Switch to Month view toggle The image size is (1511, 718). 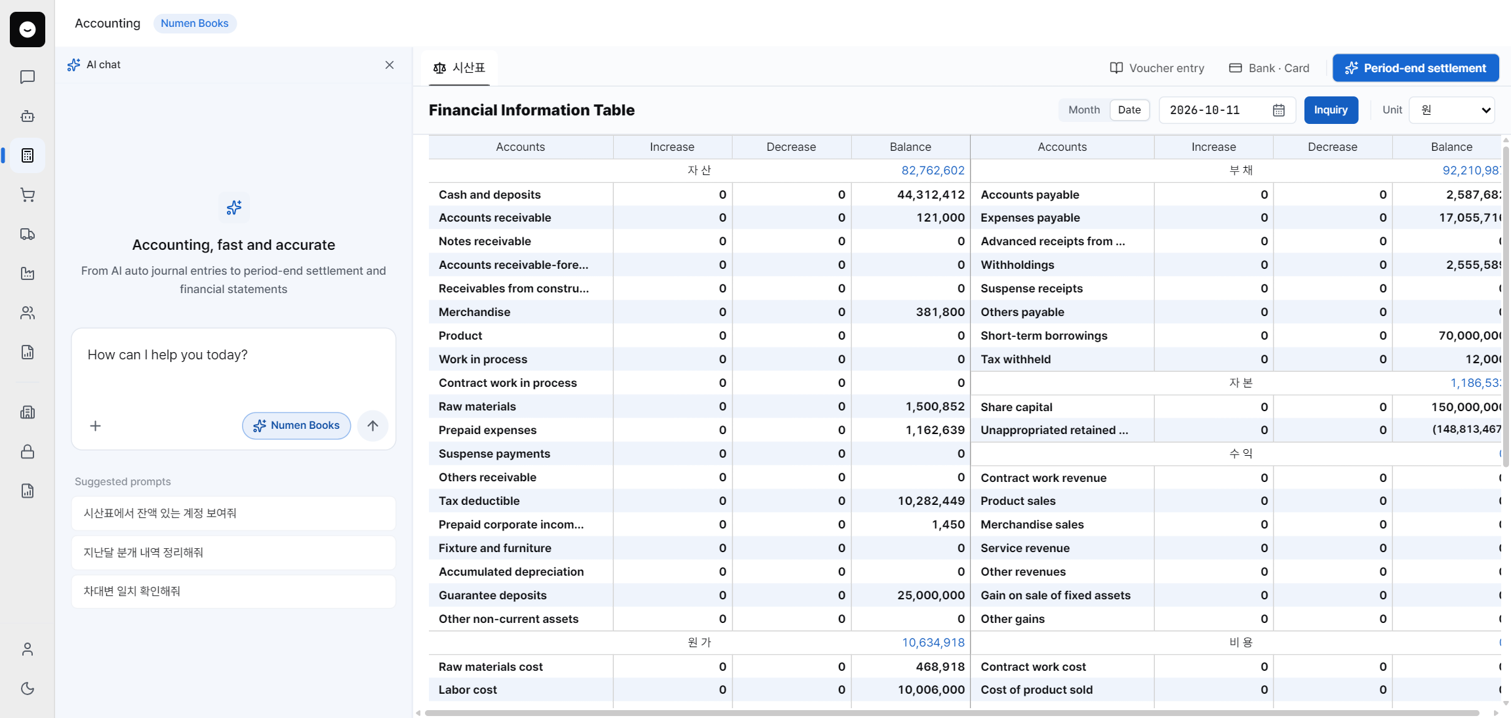[x=1084, y=110]
